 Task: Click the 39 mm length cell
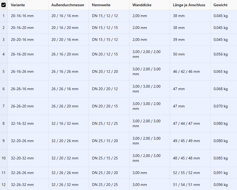coord(190,40)
